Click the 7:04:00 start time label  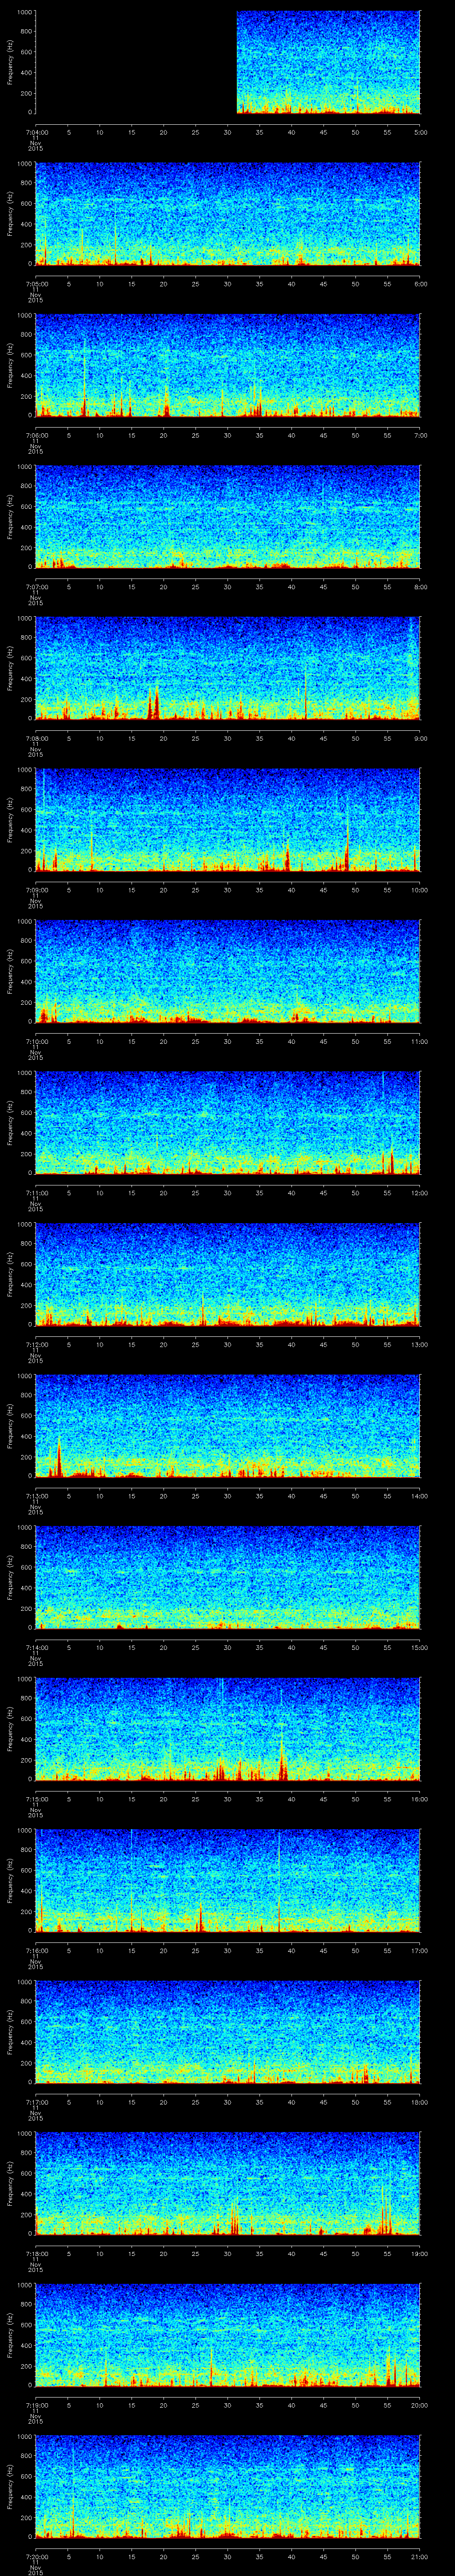click(x=36, y=131)
